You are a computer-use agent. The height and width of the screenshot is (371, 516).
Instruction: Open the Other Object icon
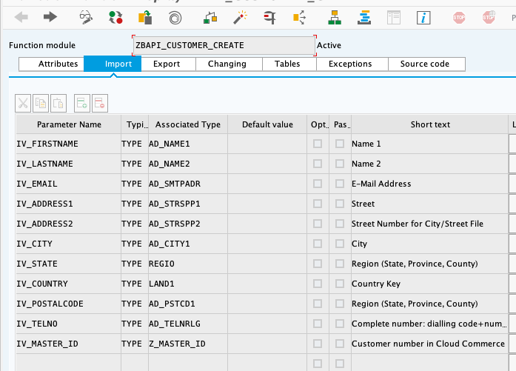click(145, 17)
